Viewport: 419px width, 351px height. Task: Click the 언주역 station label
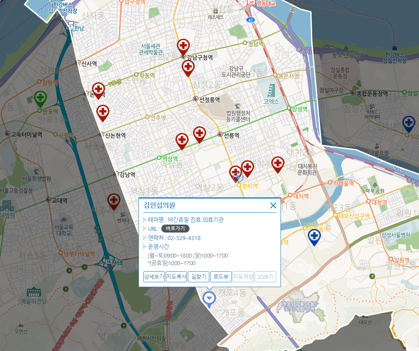click(158, 118)
